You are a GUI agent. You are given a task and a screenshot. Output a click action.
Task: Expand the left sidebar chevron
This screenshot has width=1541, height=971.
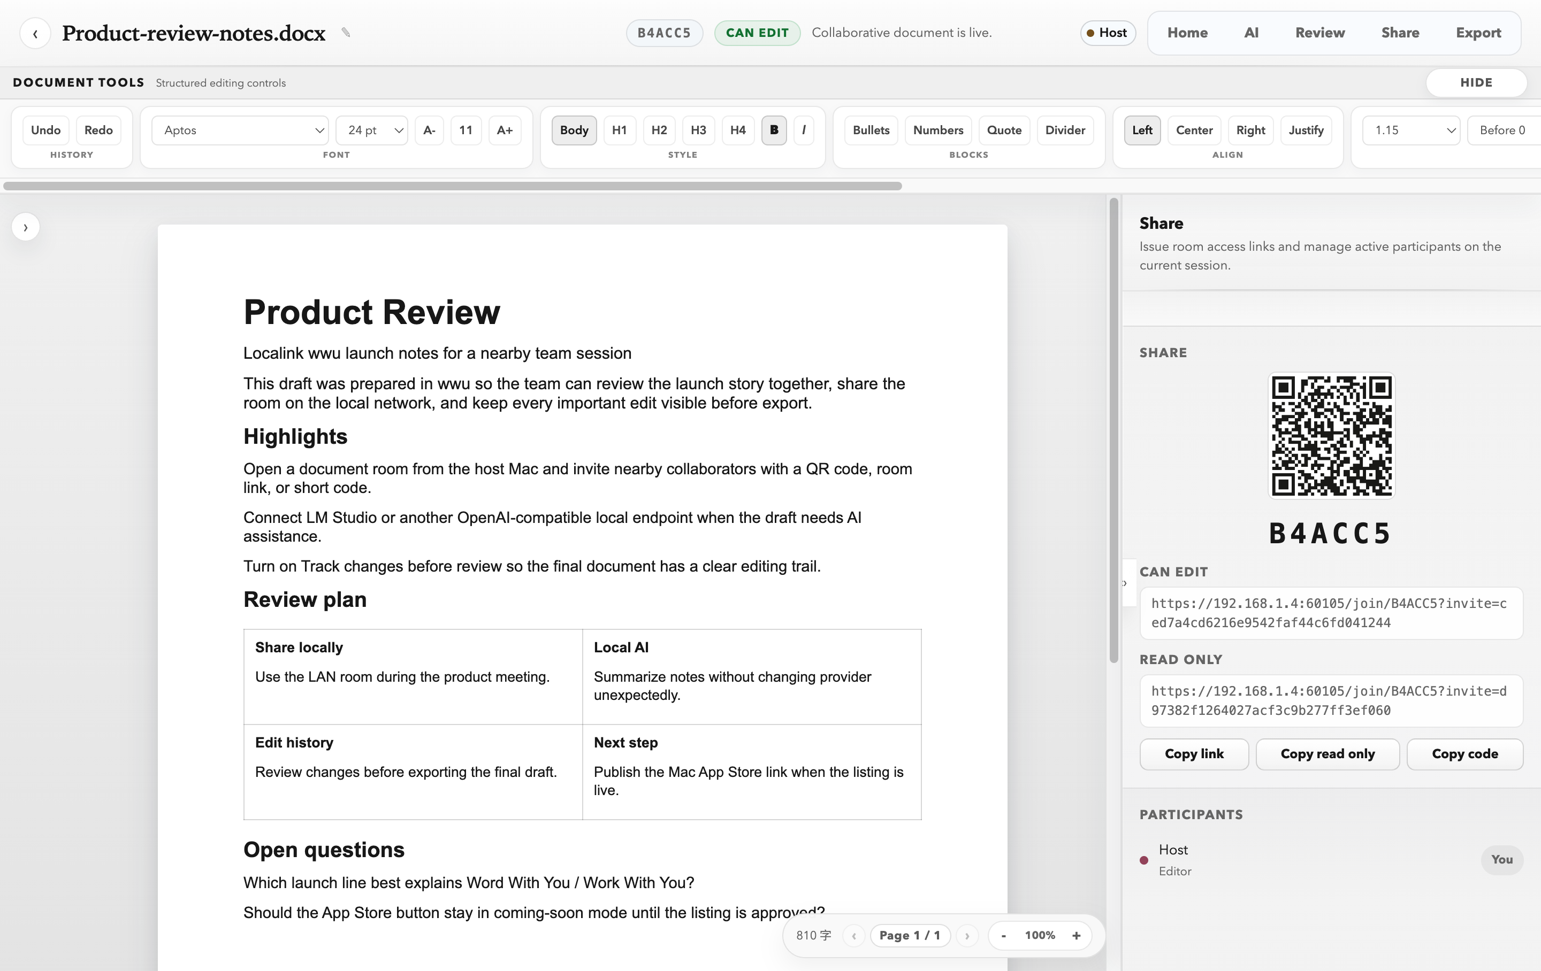(26, 227)
